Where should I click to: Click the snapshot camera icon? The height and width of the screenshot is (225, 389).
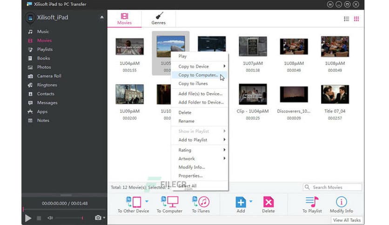[x=98, y=218]
